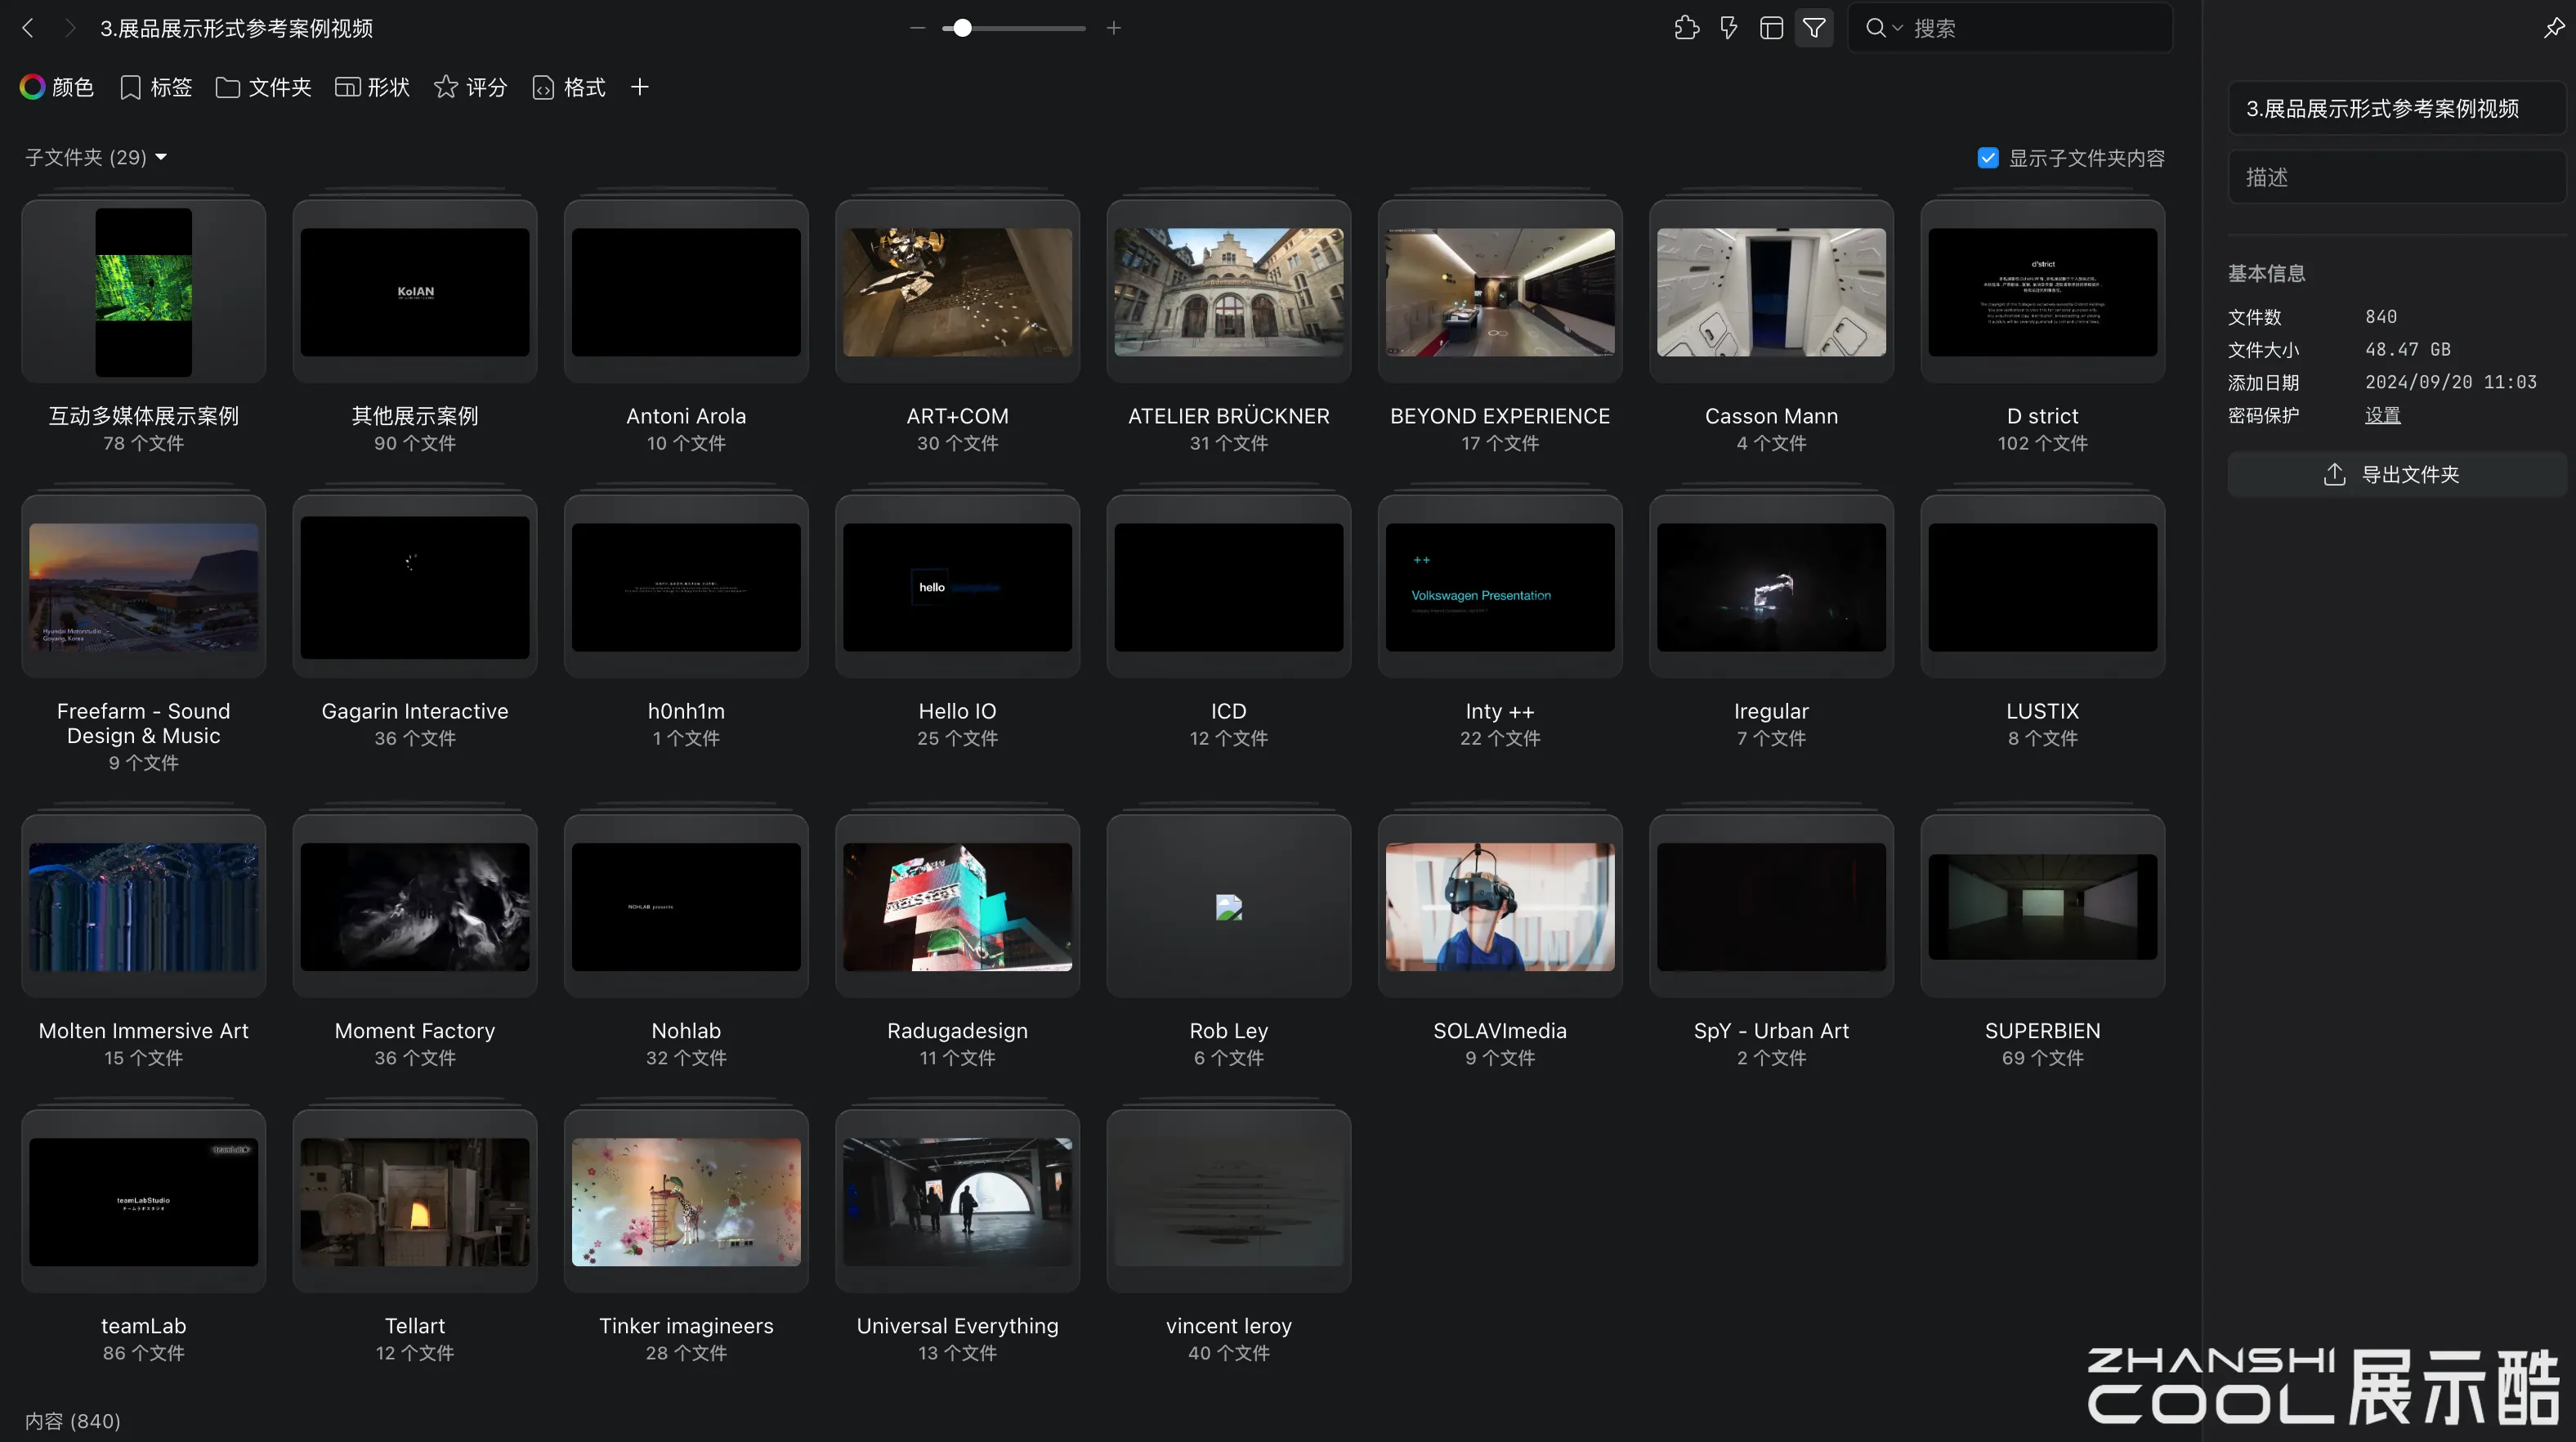Click the 基本信息 section heading
The height and width of the screenshot is (1442, 2576).
pos(2266,273)
